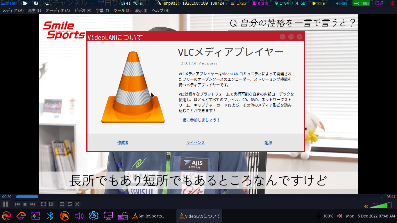Image resolution: width=397 pixels, height=223 pixels.
Task: Switch to VideoLANについて taskbar entry
Action: click(x=199, y=216)
